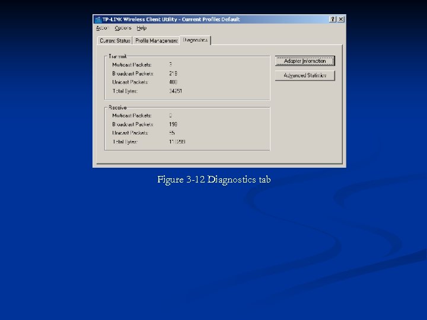Click Transmit Unicast Packets value 408
The image size is (427, 320).
pos(173,82)
